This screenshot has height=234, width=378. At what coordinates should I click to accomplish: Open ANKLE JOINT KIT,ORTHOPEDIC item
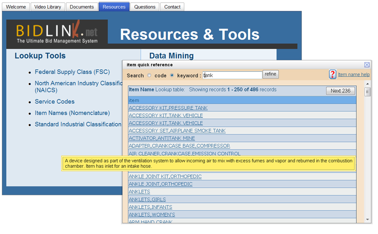(165, 176)
